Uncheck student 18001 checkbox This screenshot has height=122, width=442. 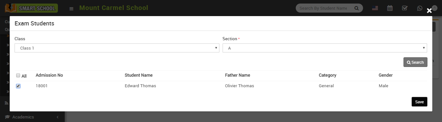pyautogui.click(x=18, y=86)
